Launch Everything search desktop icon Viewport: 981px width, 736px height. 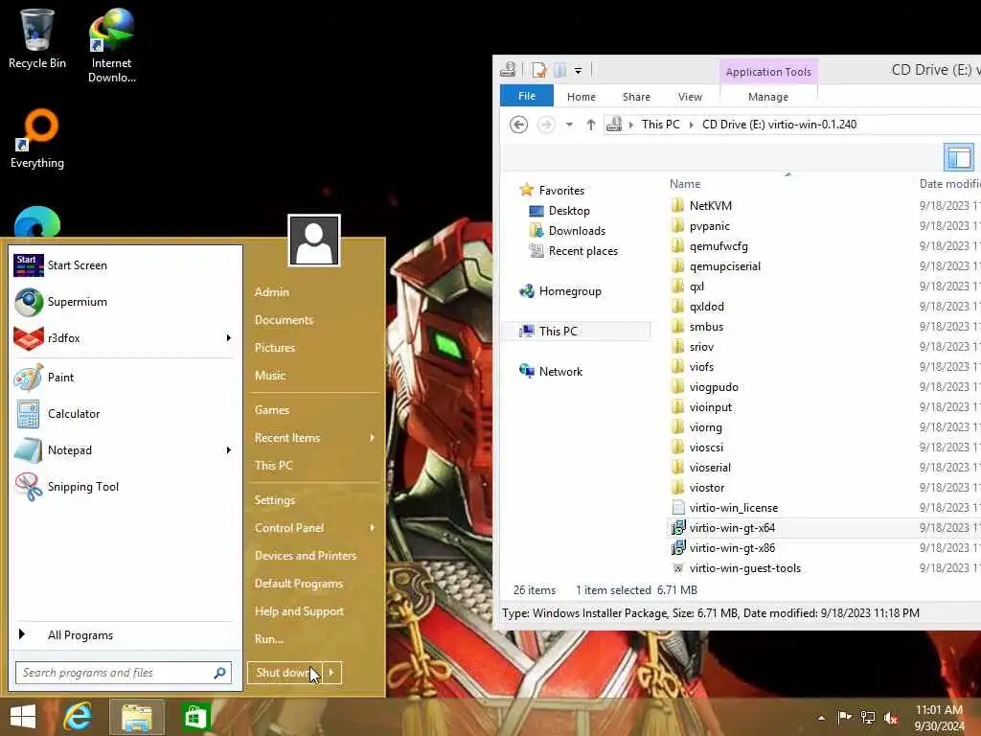pos(37,139)
